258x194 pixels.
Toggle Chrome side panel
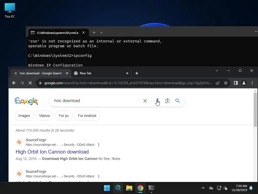236,83
